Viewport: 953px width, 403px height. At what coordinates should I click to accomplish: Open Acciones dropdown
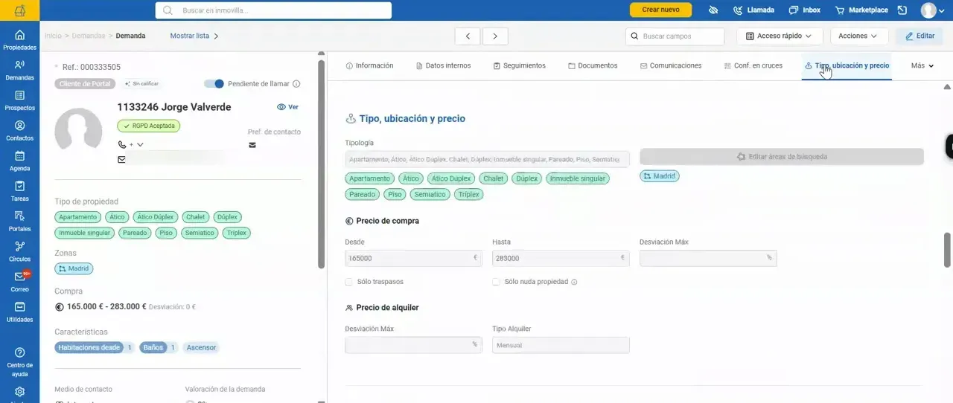click(858, 36)
